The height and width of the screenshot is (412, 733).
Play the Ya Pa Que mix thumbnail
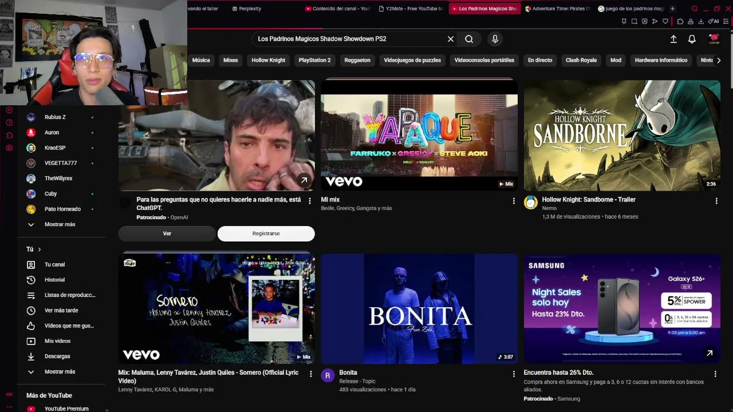pyautogui.click(x=419, y=136)
